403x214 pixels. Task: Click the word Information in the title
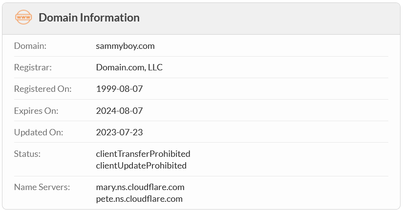109,18
